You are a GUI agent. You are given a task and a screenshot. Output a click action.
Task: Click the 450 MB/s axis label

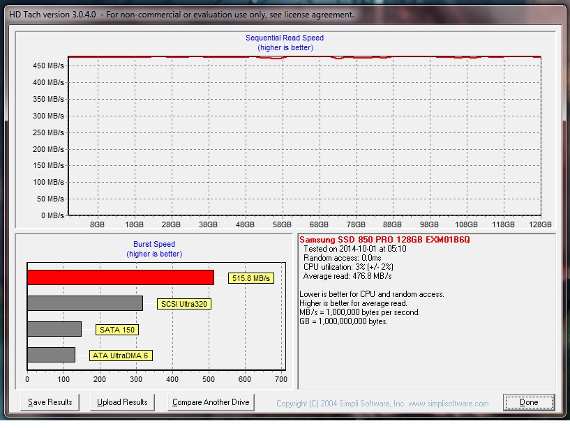[x=48, y=66]
